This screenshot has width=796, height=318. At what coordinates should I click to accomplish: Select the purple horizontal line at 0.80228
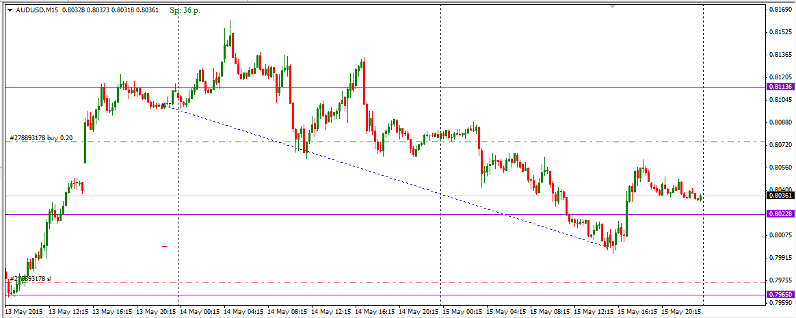pos(384,214)
